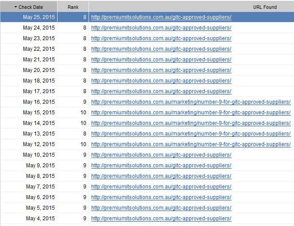Image resolution: width=294 pixels, height=226 pixels.
Task: Click rank value 10 in the May 12 row
Action: (83, 144)
